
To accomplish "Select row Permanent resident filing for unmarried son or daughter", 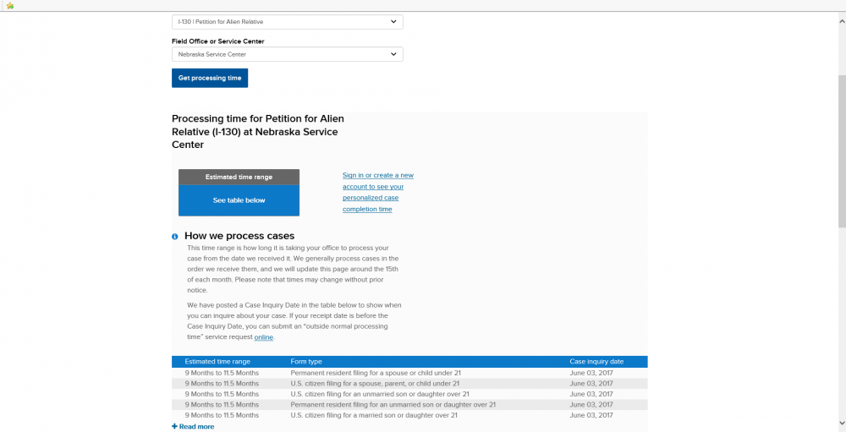I will (x=409, y=404).
